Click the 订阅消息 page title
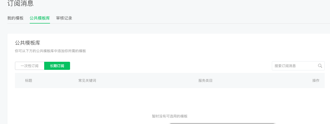This screenshot has height=124, width=330. coord(20,4)
